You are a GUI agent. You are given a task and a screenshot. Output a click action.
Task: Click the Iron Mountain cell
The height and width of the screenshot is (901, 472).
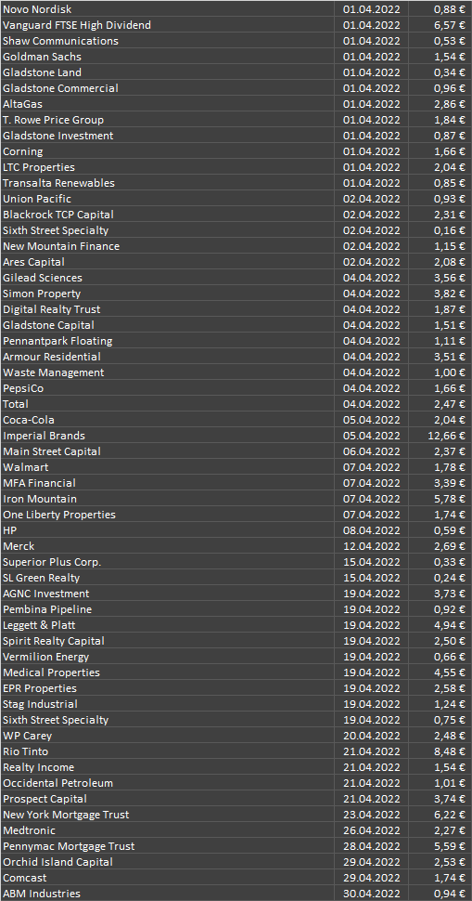pyautogui.click(x=168, y=500)
